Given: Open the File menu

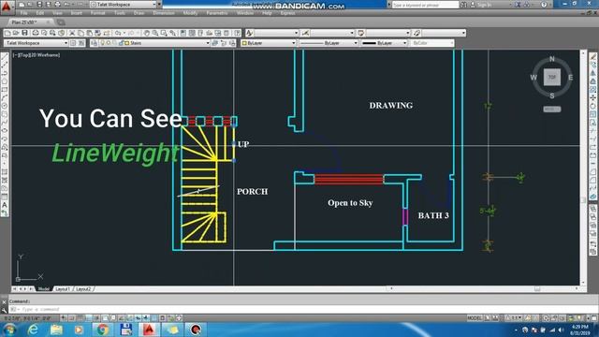Looking at the screenshot, I should point(23,13).
